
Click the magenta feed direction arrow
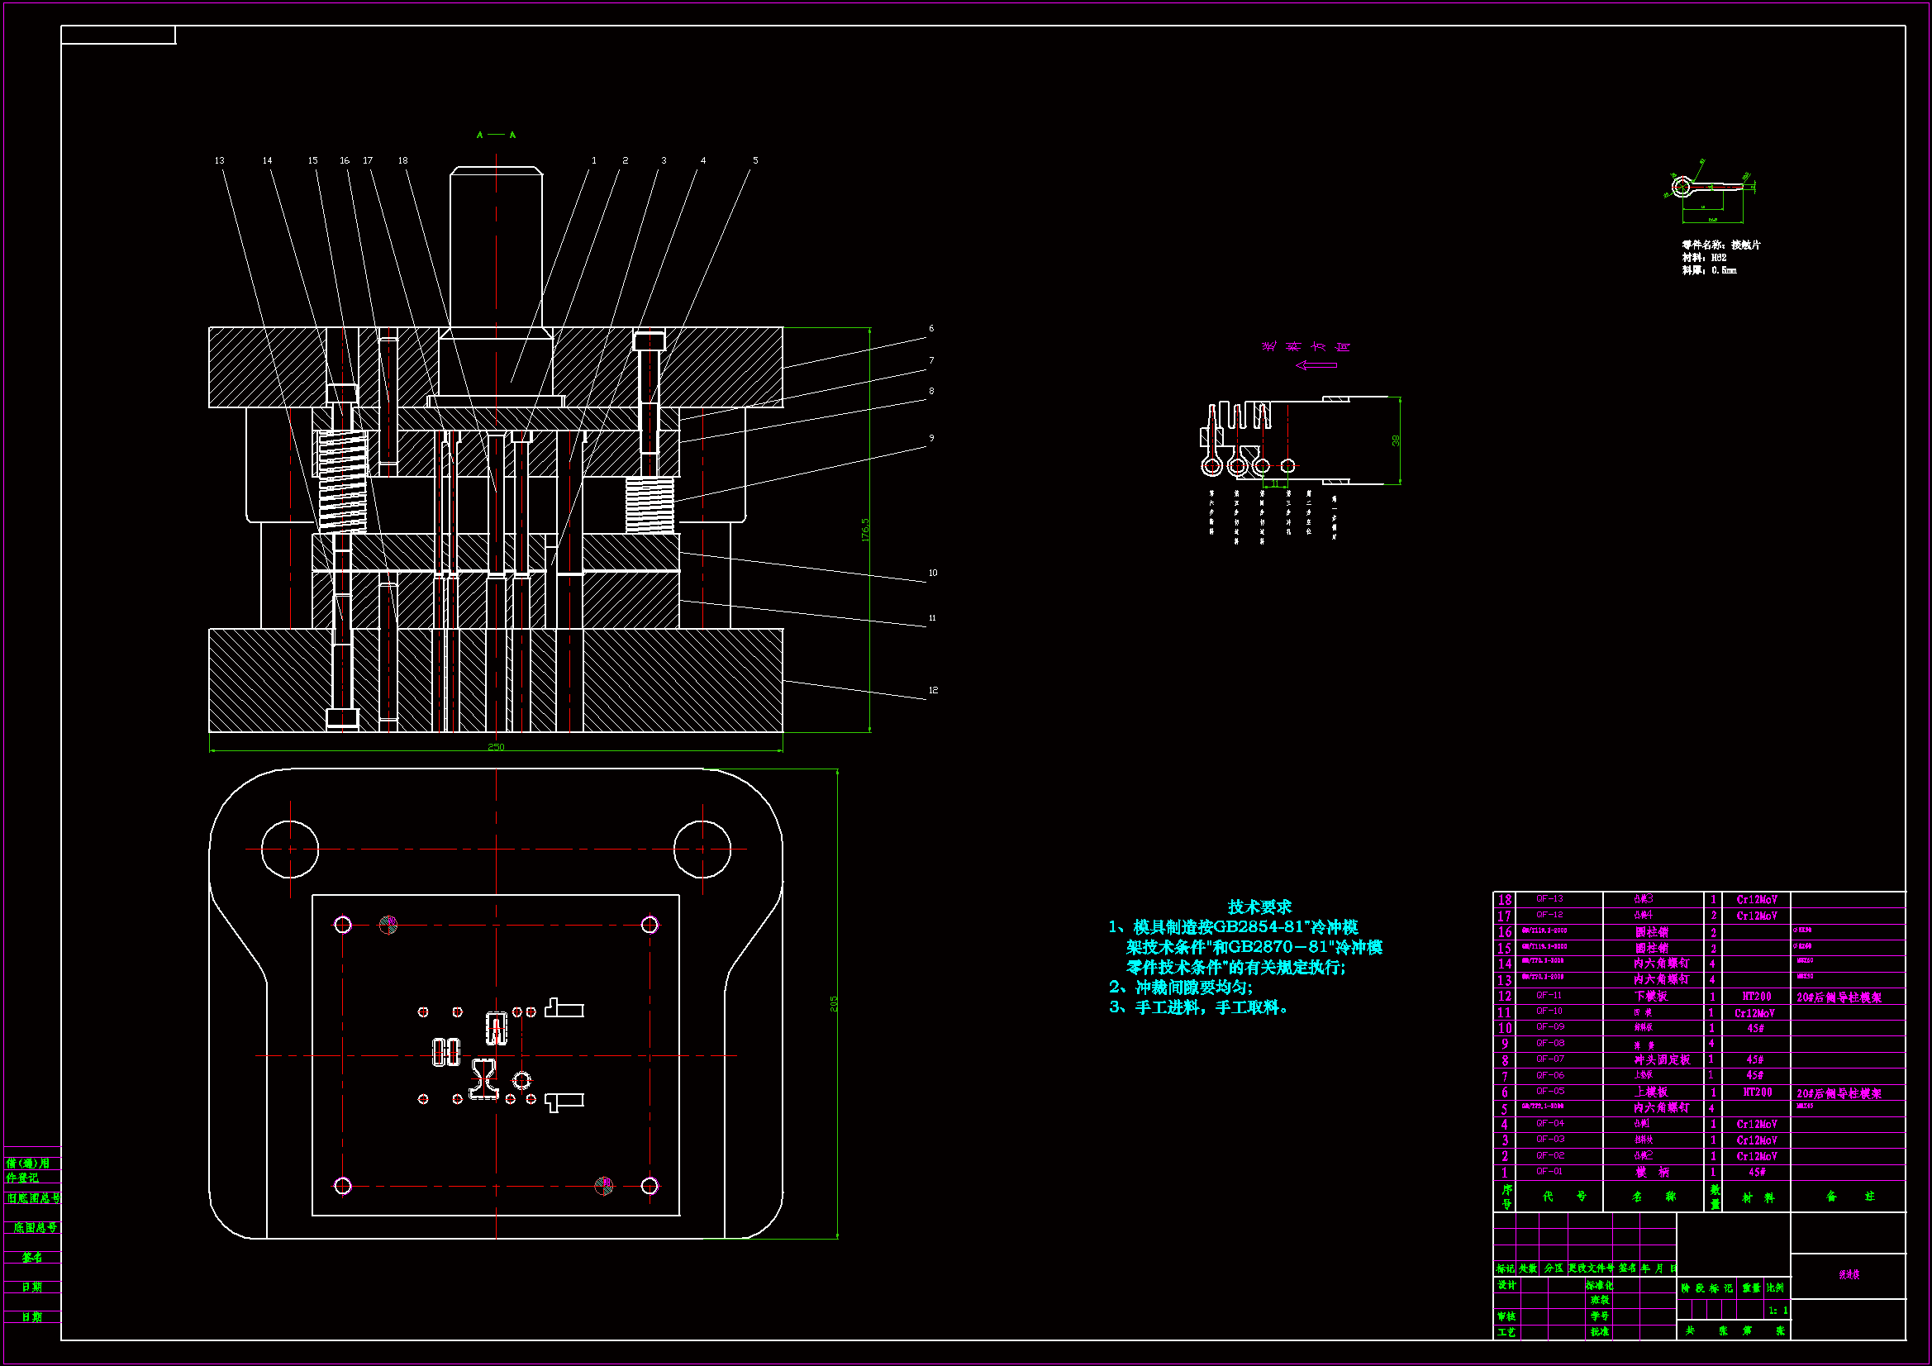click(1316, 365)
